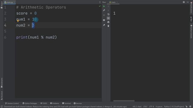
Task: Click the value 10 on the num1 line
Action: 34,19
